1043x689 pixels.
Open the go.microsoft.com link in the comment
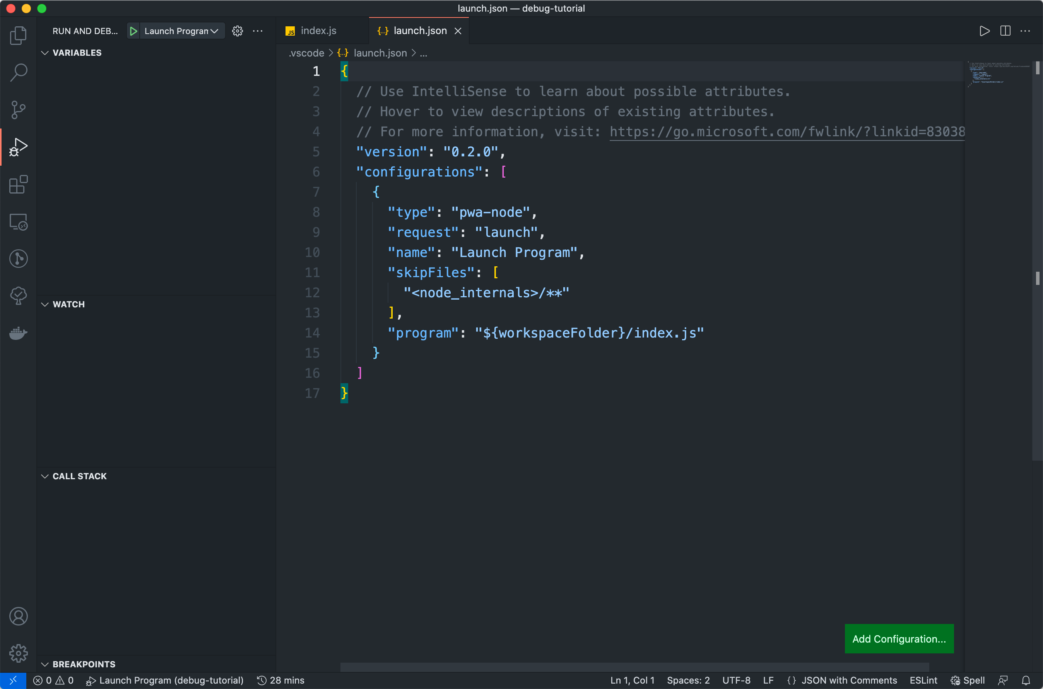click(x=786, y=132)
